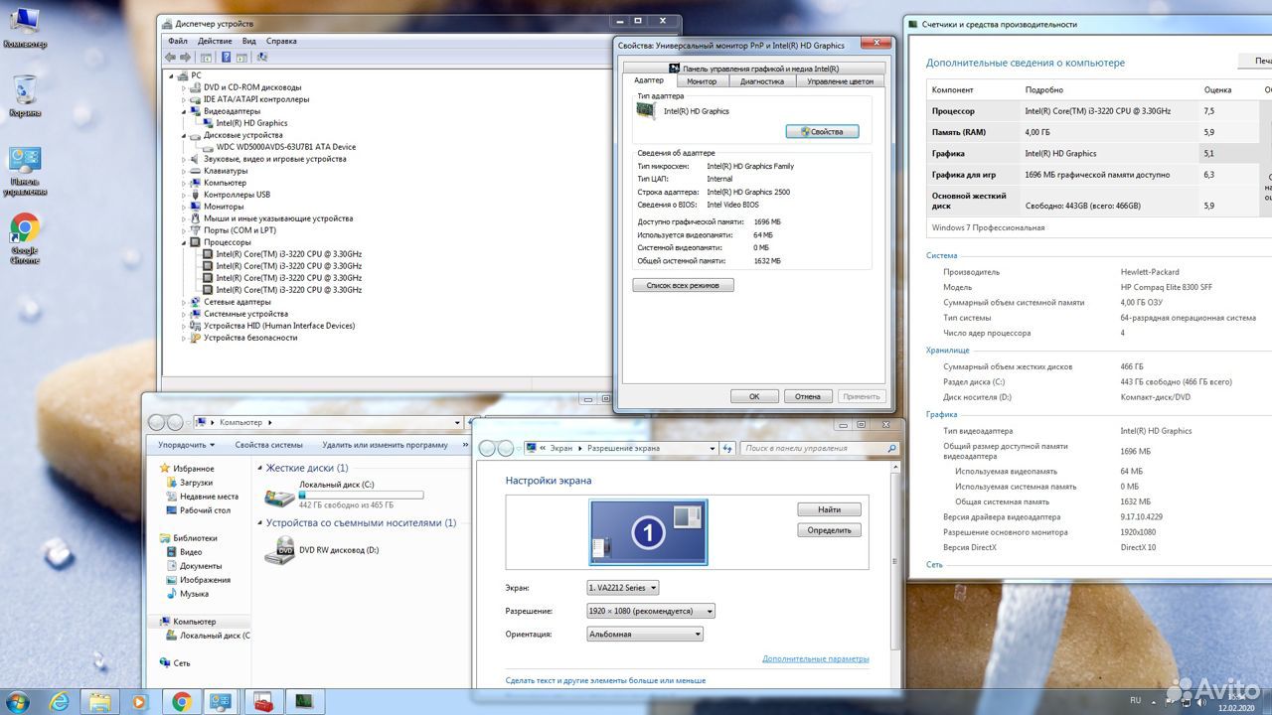Open Windows Media Player from the taskbar
The height and width of the screenshot is (715, 1272).
coord(139,702)
